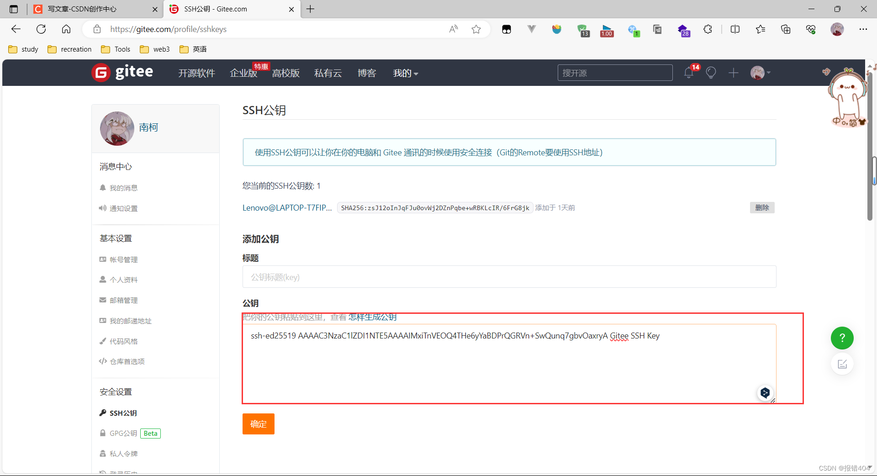The width and height of the screenshot is (877, 476).
Task: Click the lightbulb feedback icon in navbar
Action: pyautogui.click(x=711, y=73)
